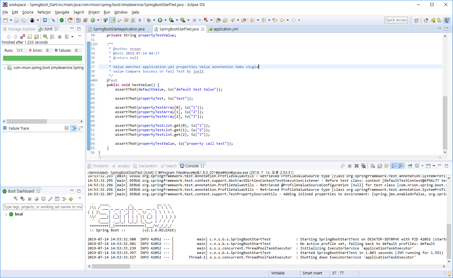Toggle Mark Occurrences highlighter button
This screenshot has height=278, width=453.
coord(112,20)
